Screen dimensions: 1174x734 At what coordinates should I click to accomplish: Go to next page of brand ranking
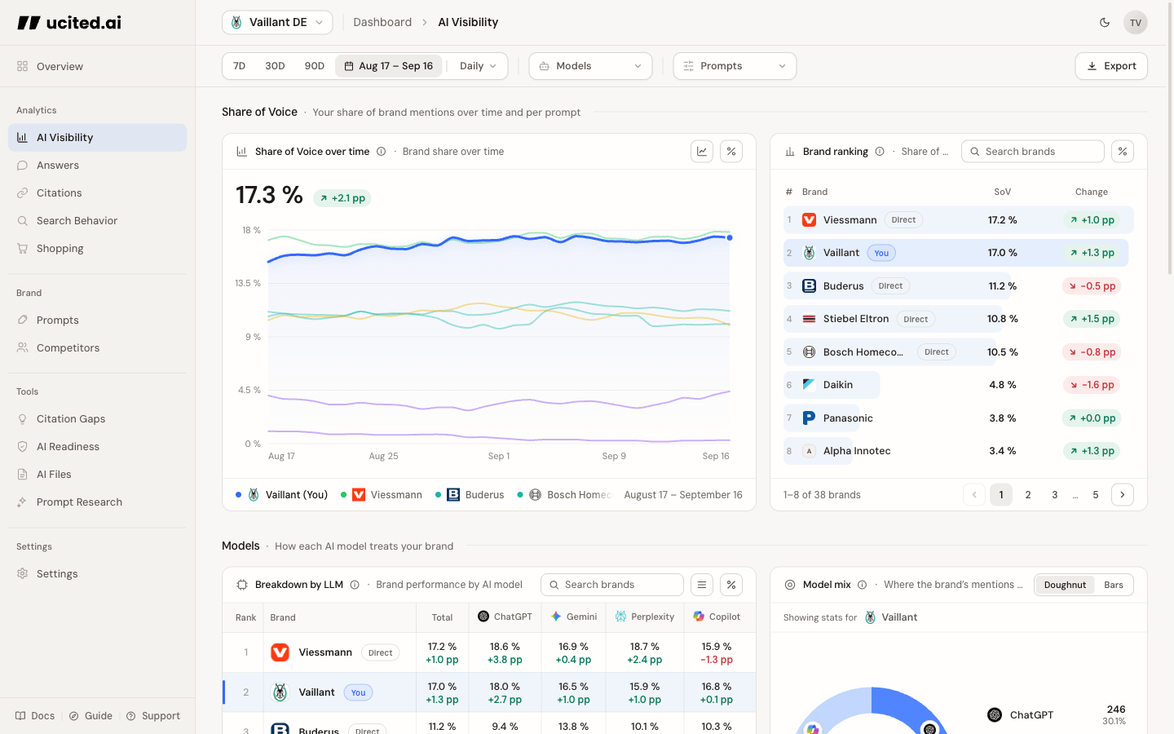[x=1123, y=495]
